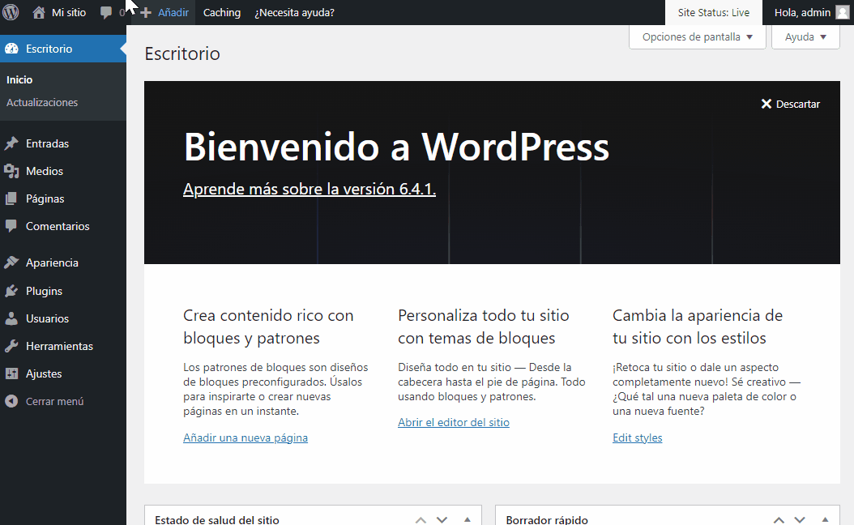Click the Cerrar menú collapse arrow icon

click(11, 401)
